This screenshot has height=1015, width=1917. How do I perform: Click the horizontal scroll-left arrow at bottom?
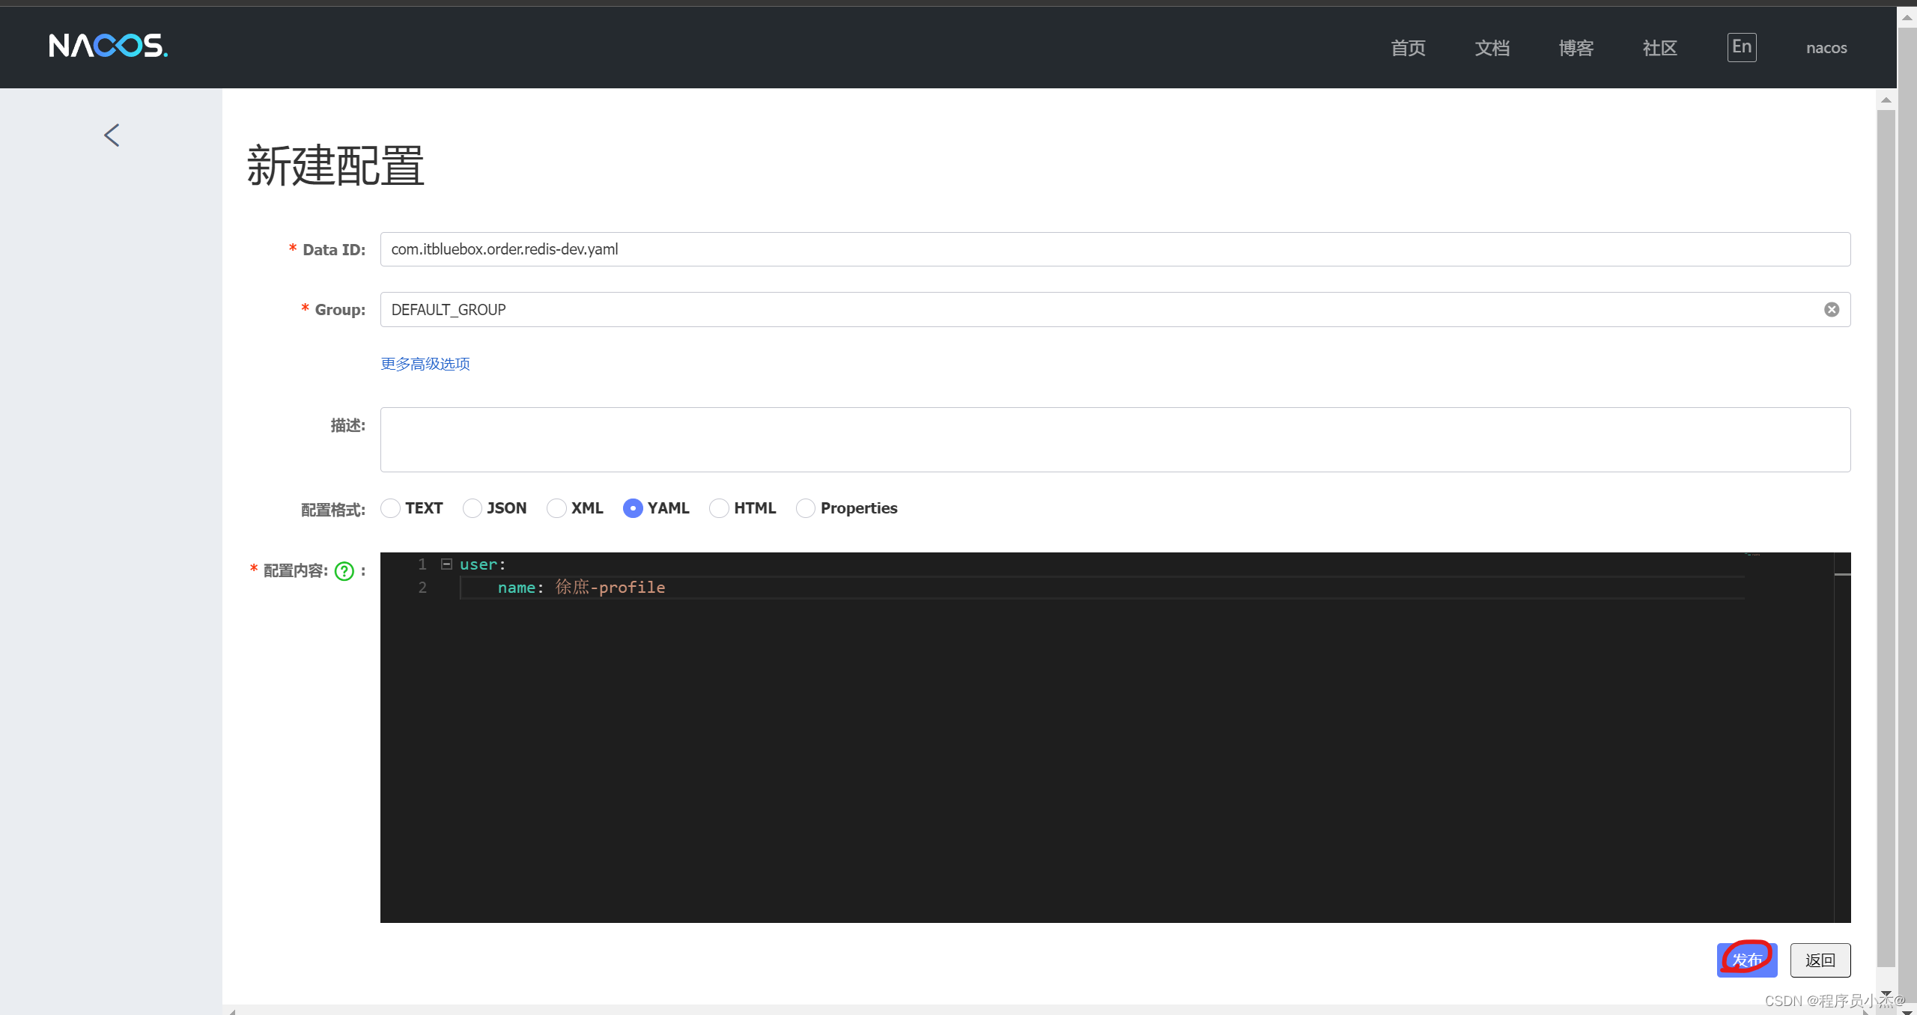pos(232,1011)
